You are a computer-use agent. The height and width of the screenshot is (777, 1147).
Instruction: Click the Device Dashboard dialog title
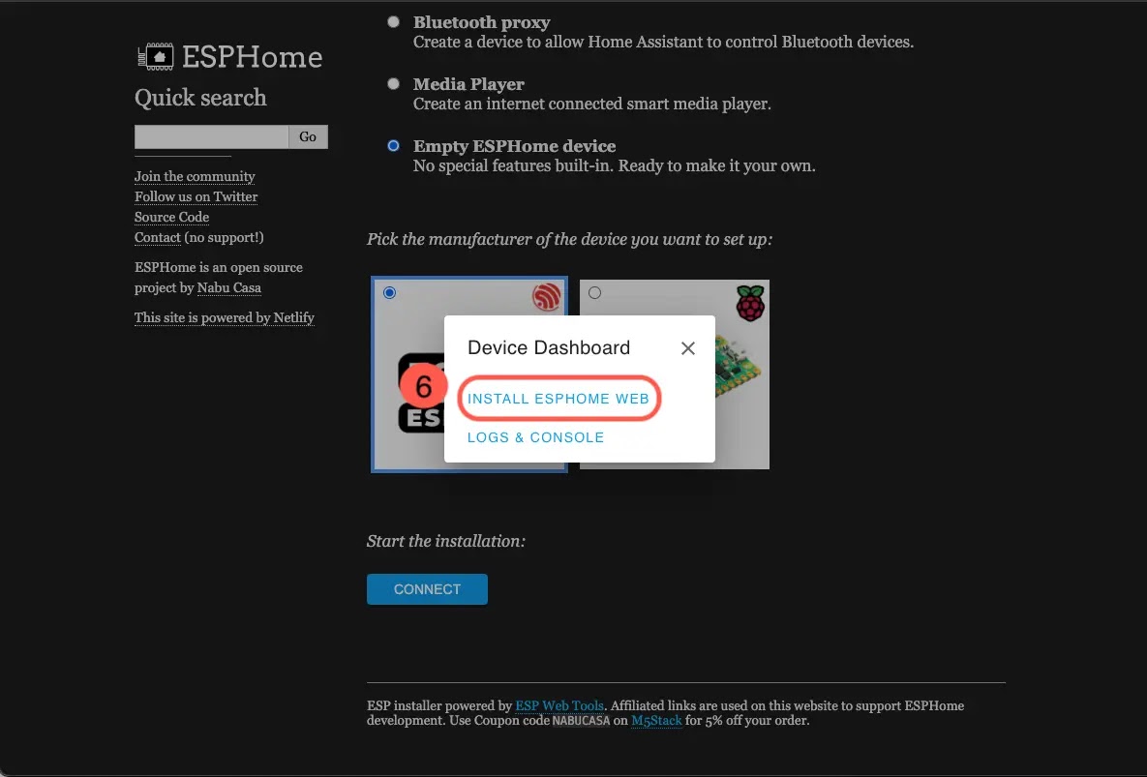(x=549, y=347)
